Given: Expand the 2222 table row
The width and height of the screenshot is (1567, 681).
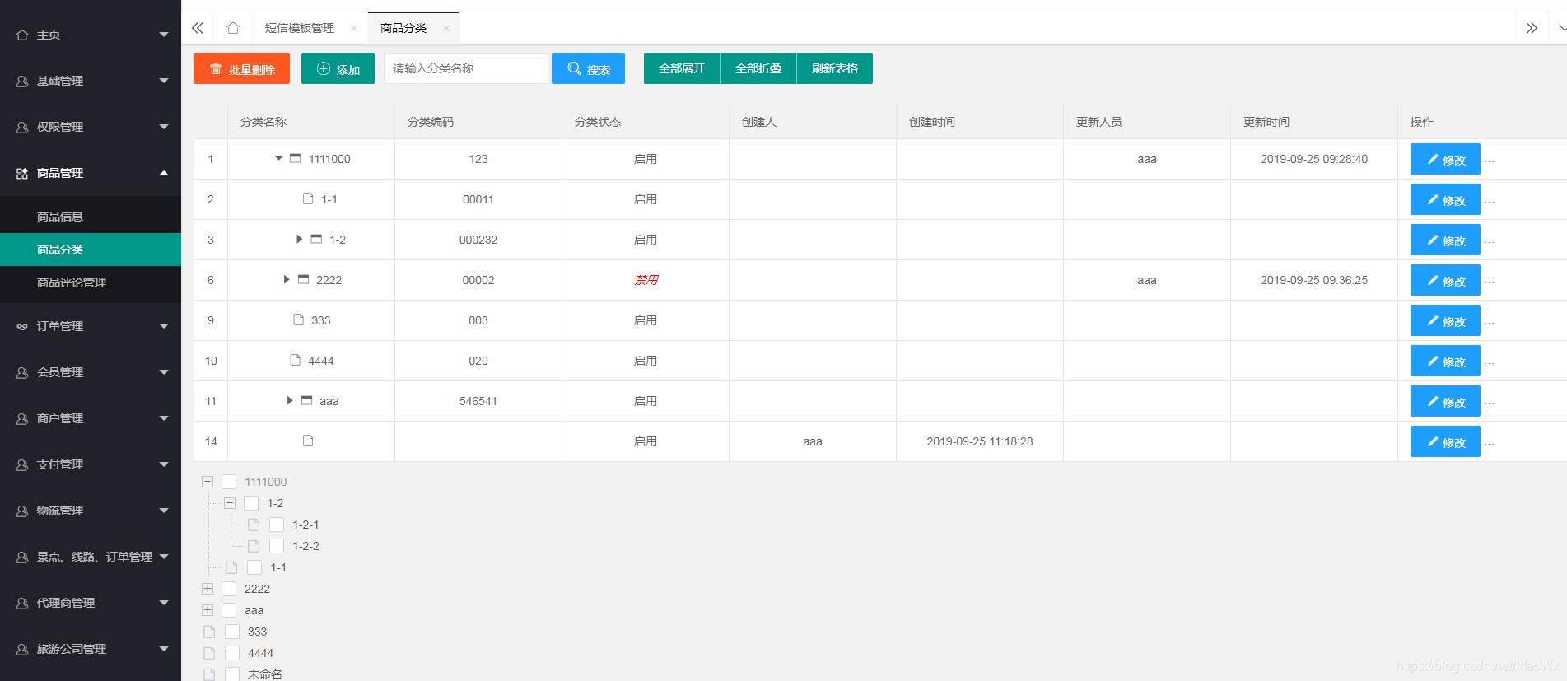Looking at the screenshot, I should tap(287, 279).
